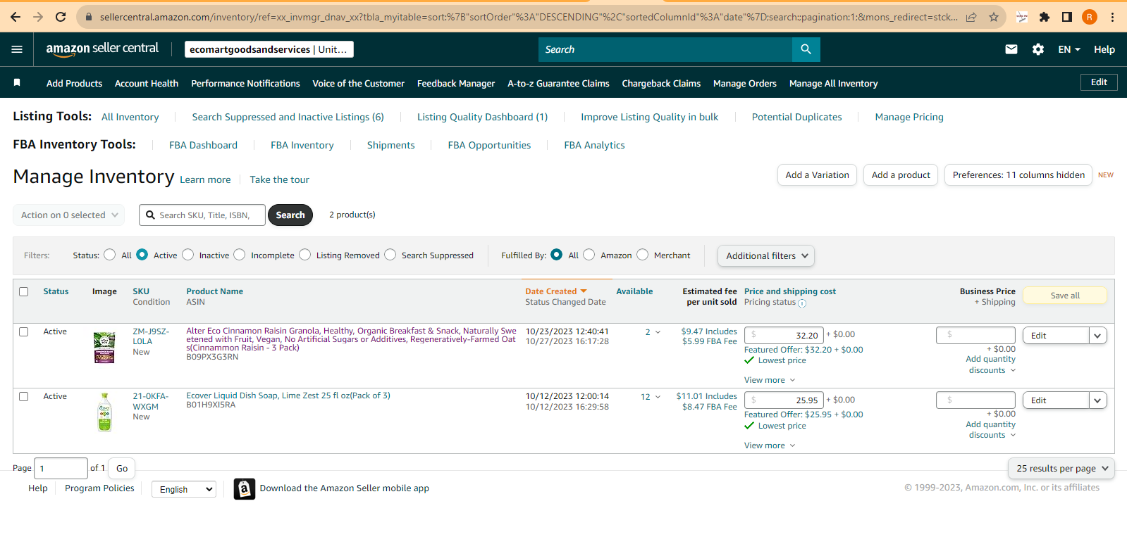Go back using browser back arrow
The image size is (1127, 544).
16,17
